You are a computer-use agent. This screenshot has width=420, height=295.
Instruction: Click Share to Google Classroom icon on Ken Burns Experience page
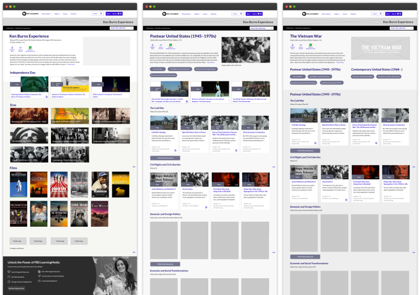pos(30,49)
